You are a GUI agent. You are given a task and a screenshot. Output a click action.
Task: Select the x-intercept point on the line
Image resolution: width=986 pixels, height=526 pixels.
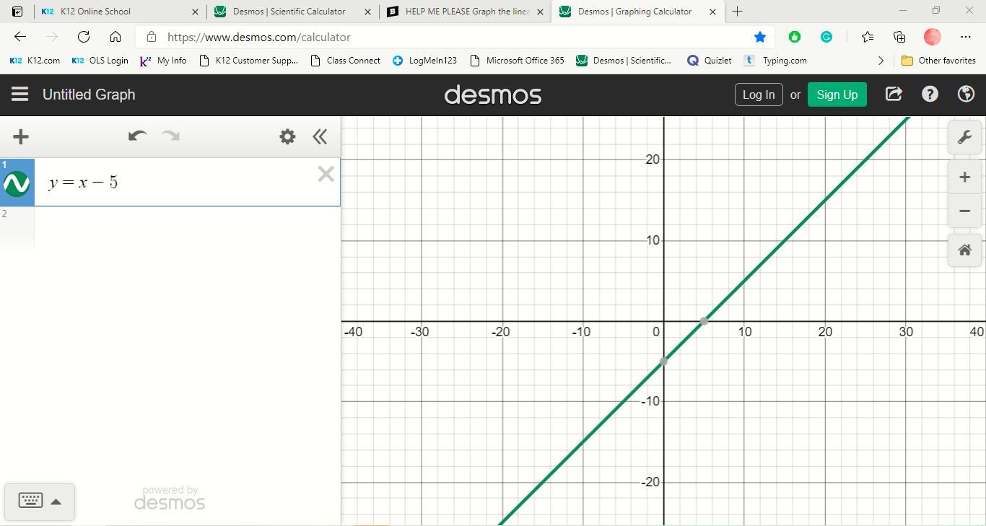click(704, 321)
